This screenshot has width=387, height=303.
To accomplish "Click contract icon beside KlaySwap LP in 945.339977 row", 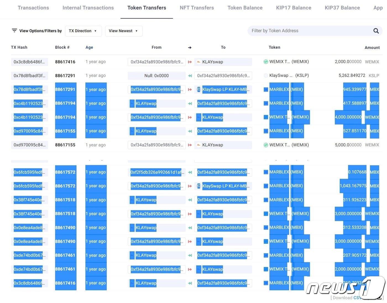I will [x=198, y=89].
